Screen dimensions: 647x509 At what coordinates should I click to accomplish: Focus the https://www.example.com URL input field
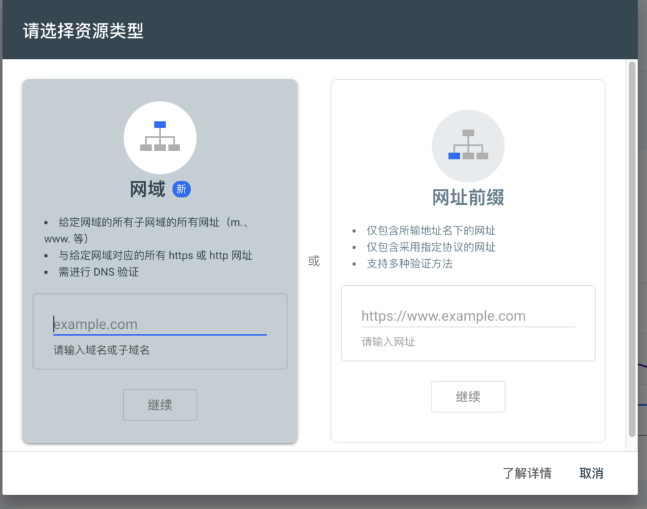tap(468, 316)
